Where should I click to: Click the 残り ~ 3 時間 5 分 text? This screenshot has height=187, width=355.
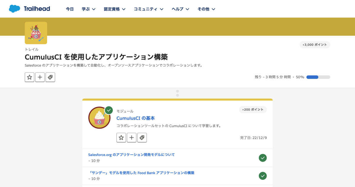pos(273,77)
